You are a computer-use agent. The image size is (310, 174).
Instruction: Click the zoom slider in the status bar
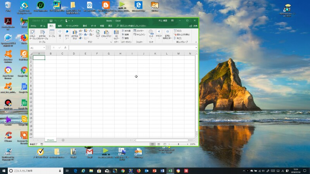[179, 144]
